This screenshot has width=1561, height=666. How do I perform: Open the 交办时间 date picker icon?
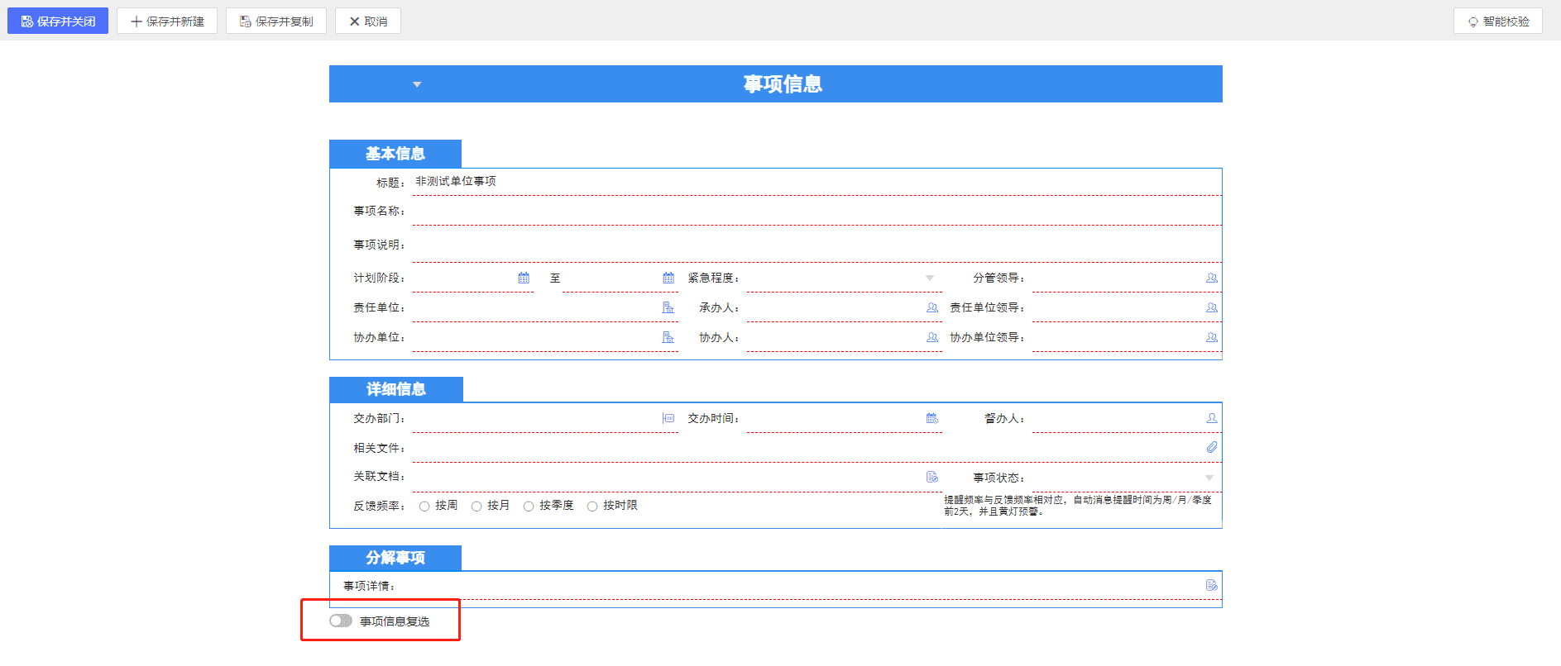tap(932, 418)
